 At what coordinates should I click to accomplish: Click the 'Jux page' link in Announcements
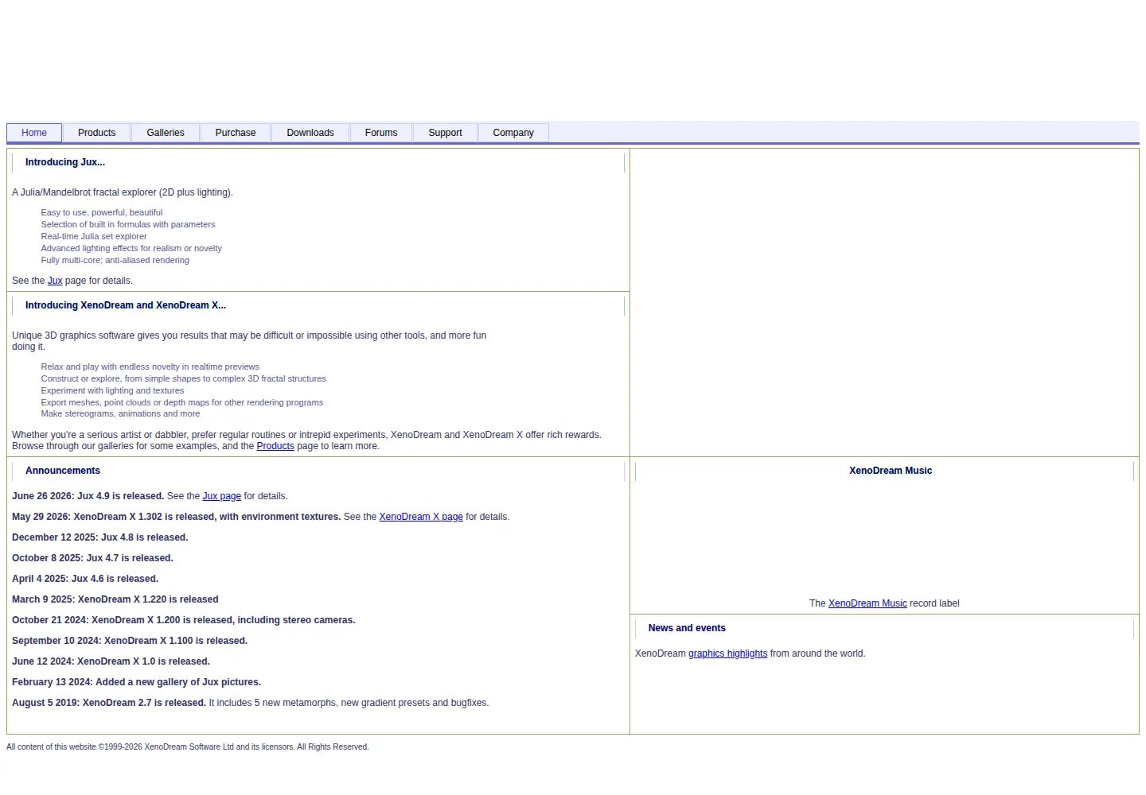coord(222,496)
